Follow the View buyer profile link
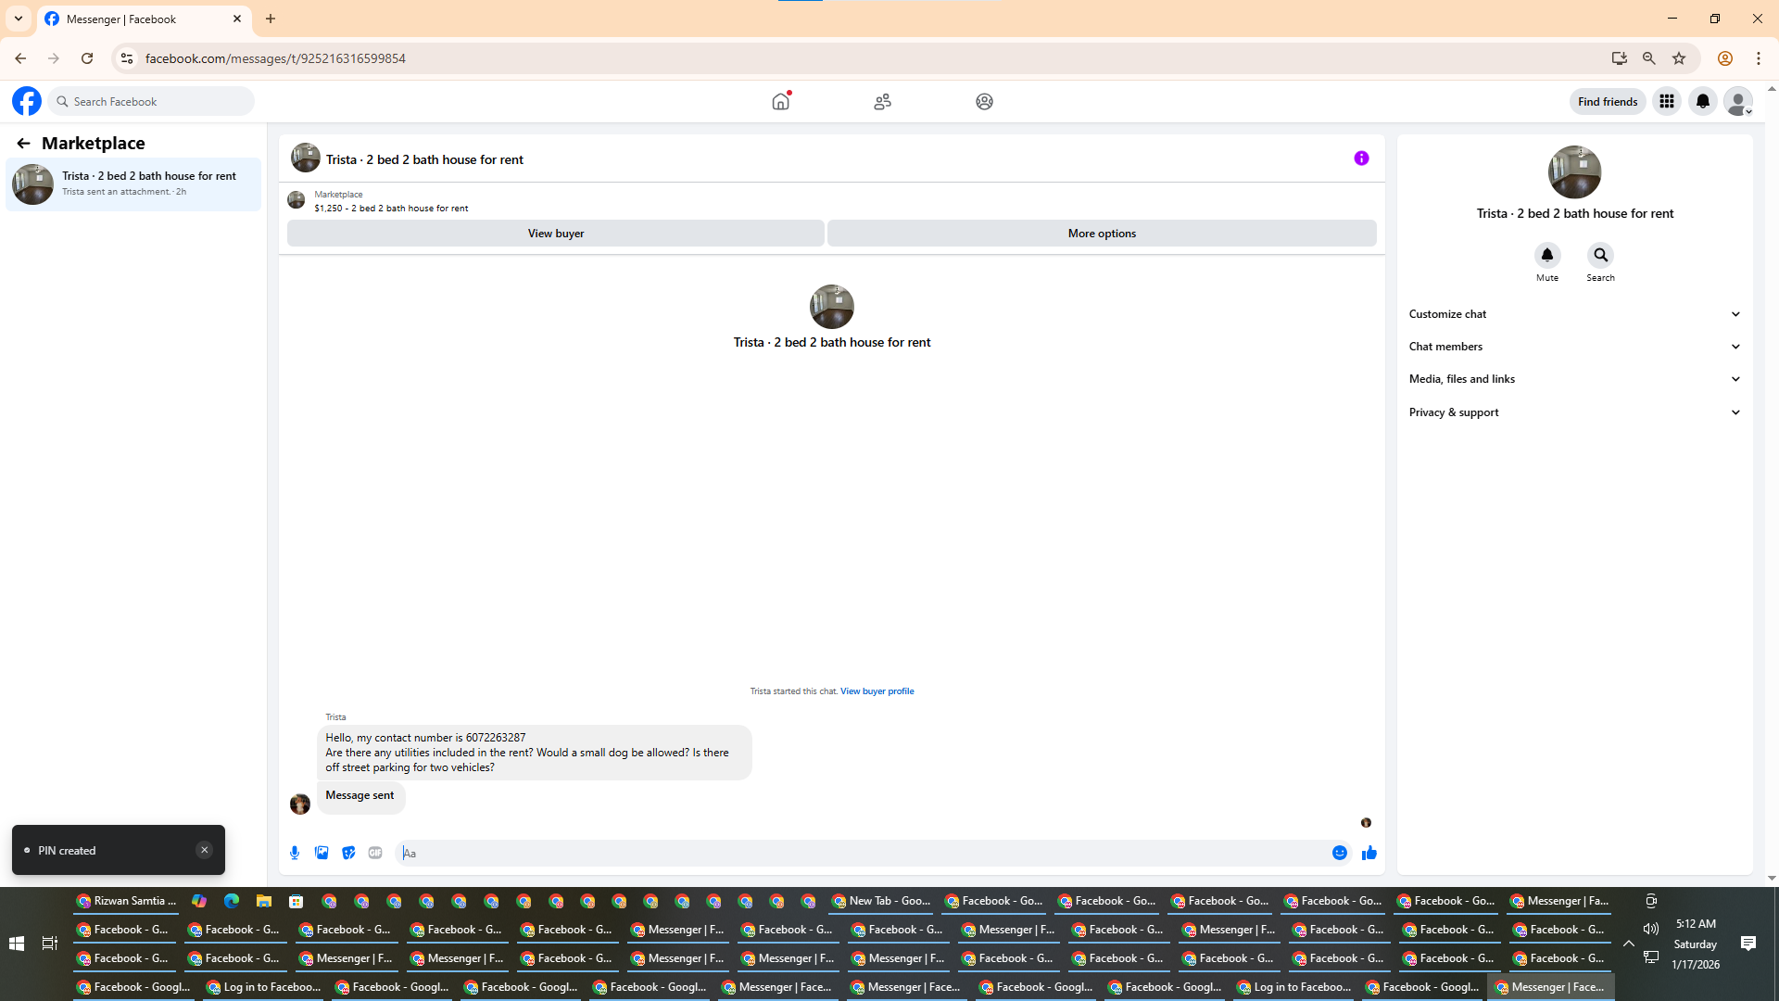The height and width of the screenshot is (1001, 1779). (x=877, y=691)
